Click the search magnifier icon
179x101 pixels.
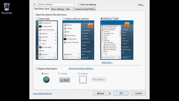click(34, 4)
